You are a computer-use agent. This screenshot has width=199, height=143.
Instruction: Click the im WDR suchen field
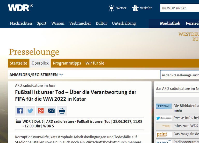tap(180, 8)
